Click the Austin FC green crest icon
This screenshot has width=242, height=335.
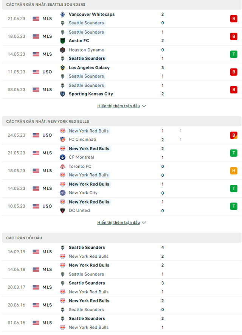point(62,41)
